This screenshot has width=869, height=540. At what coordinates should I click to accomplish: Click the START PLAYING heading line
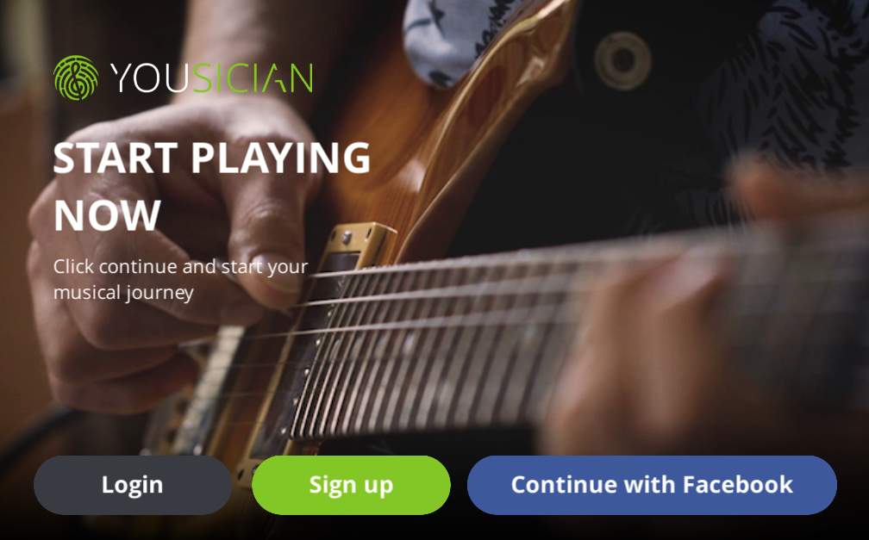click(x=212, y=158)
